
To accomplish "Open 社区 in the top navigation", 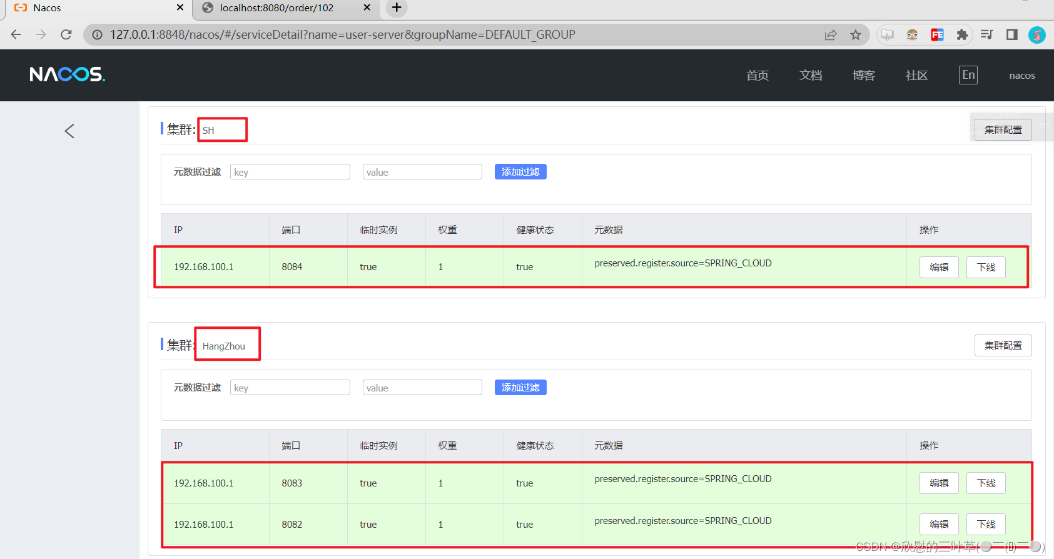I will pos(917,76).
